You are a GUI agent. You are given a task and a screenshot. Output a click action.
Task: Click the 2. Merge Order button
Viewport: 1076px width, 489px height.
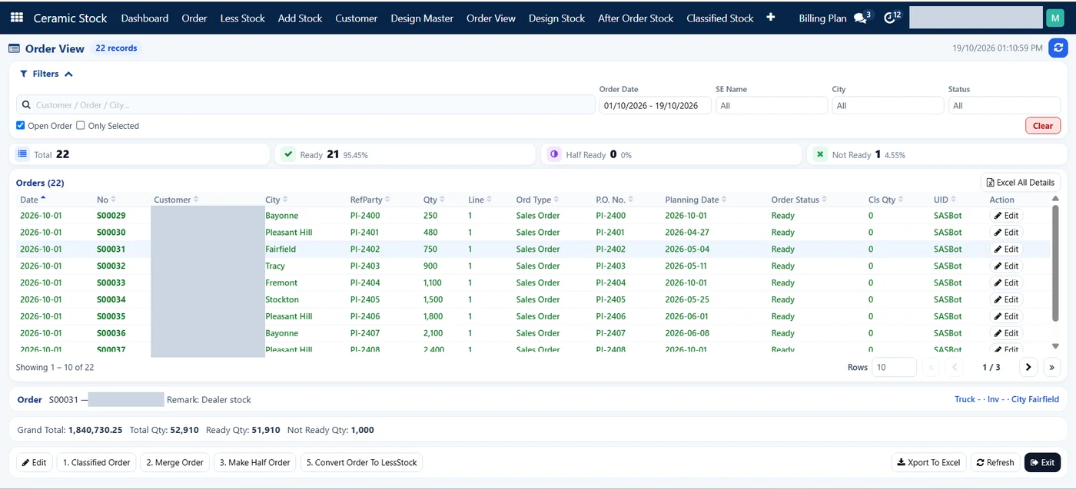[x=175, y=462]
